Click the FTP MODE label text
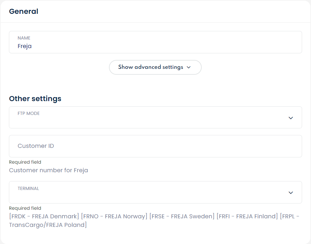The image size is (311, 244). (29, 114)
